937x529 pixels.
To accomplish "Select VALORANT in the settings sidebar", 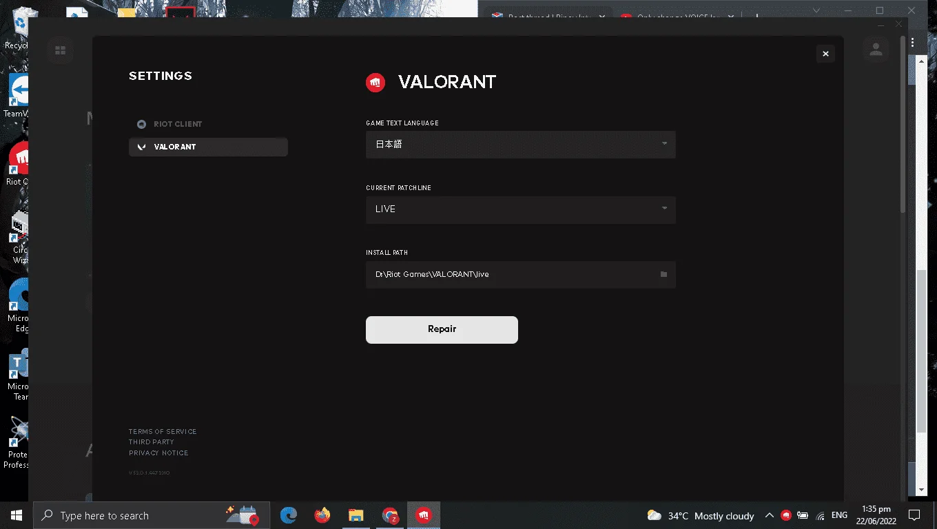I will 208,147.
